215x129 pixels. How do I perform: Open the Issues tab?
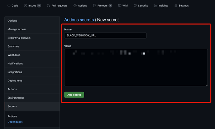click(x=32, y=6)
